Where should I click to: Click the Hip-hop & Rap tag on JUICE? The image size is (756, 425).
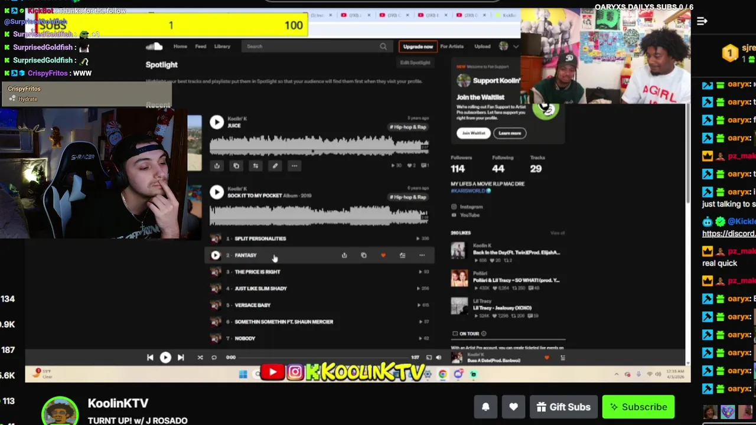(x=408, y=127)
